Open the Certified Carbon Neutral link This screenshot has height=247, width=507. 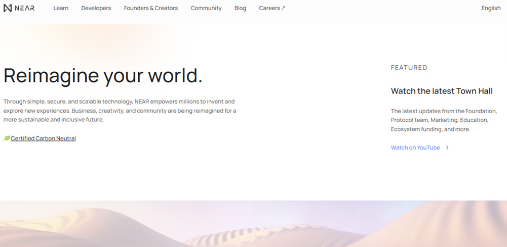(x=44, y=138)
